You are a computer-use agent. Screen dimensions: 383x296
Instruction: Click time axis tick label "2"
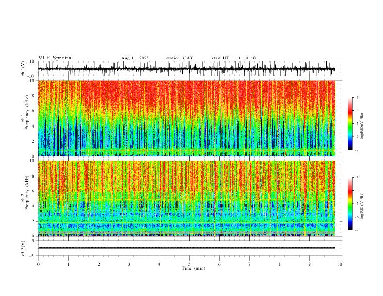click(x=99, y=264)
